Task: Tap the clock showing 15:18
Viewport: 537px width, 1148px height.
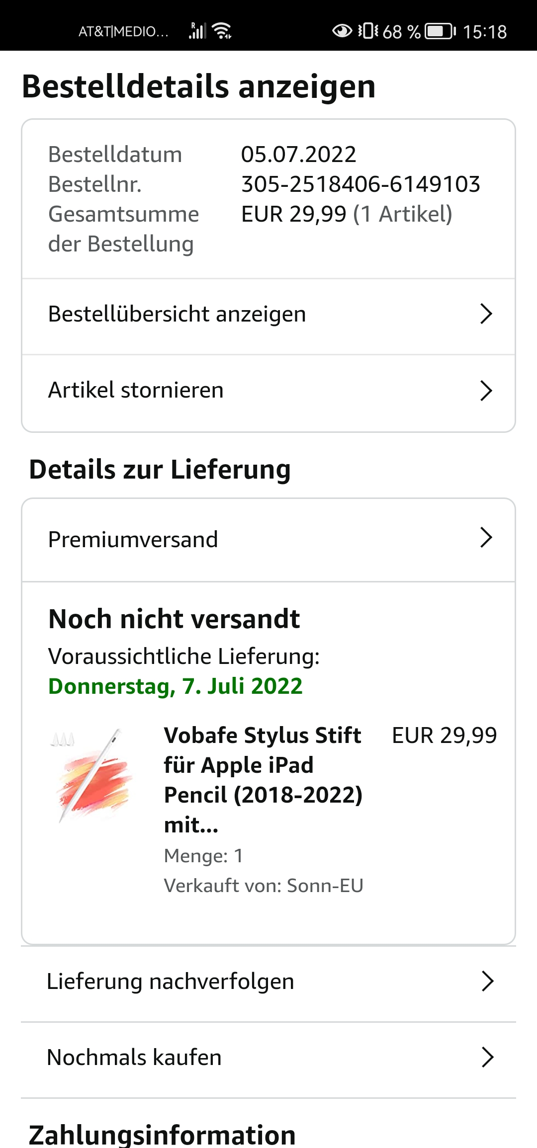Action: point(484,32)
